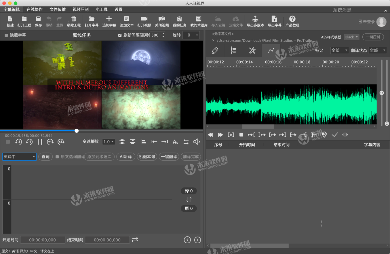Switch to 文件传输 tab
The height and width of the screenshot is (254, 390).
(x=58, y=9)
